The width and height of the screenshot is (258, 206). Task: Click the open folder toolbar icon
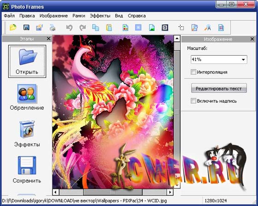[x=13, y=27]
